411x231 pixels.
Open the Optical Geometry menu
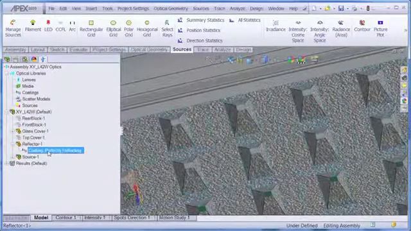[171, 8]
